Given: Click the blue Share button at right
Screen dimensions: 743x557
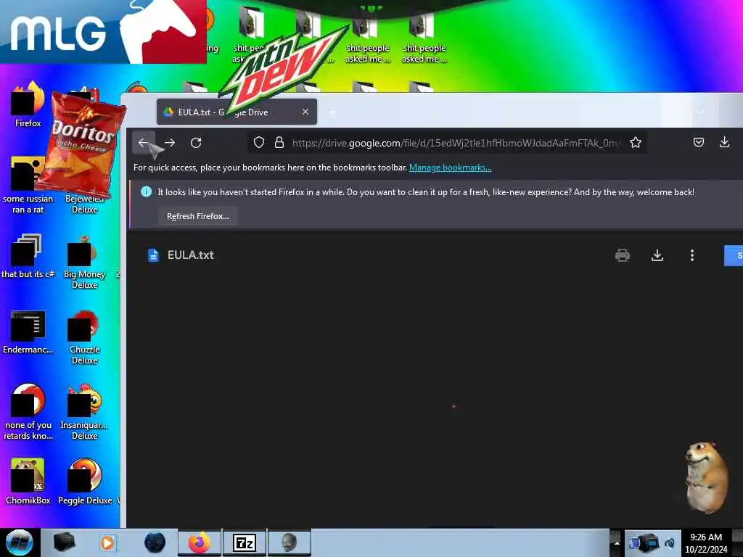Looking at the screenshot, I should [x=734, y=255].
